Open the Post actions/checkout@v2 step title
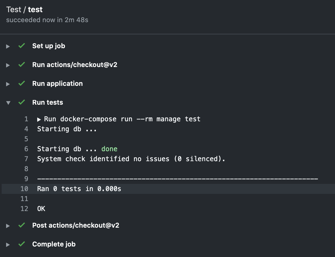The image size is (335, 257). coord(76,225)
